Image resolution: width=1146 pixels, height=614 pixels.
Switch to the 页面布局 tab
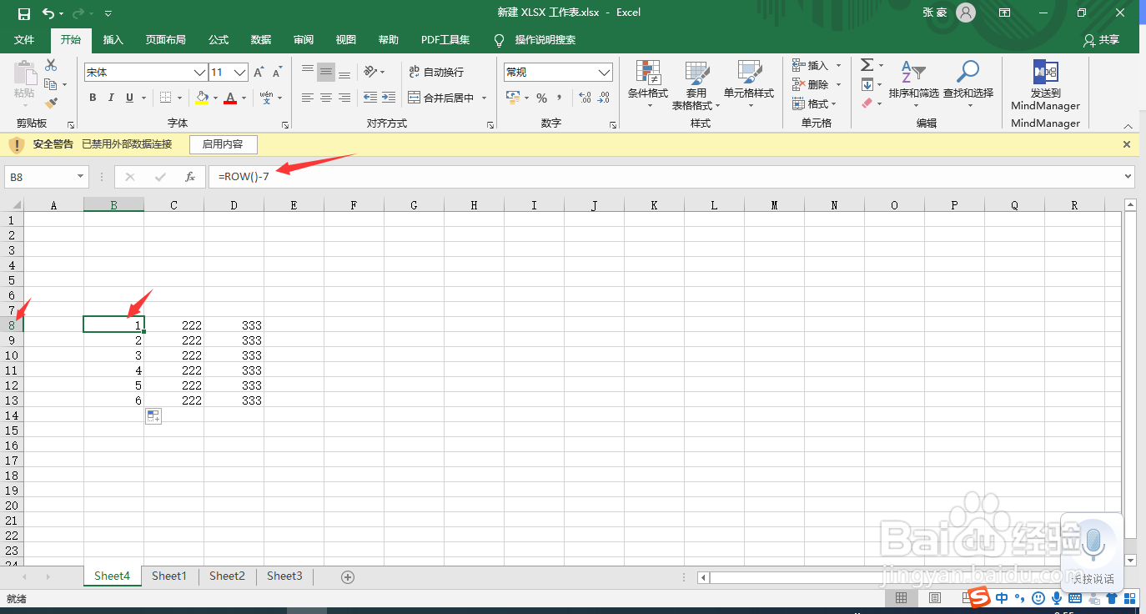coord(165,40)
